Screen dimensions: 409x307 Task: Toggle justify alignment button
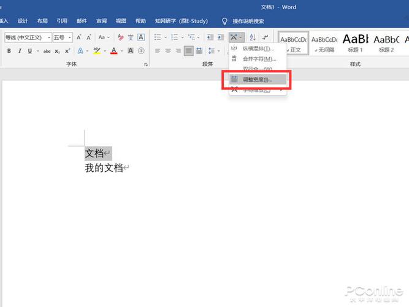pyautogui.click(x=189, y=51)
